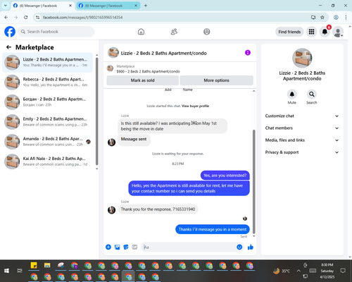Click the $900 listing thumbnail in chat header
This screenshot has height=282, width=352.
tap(110, 68)
